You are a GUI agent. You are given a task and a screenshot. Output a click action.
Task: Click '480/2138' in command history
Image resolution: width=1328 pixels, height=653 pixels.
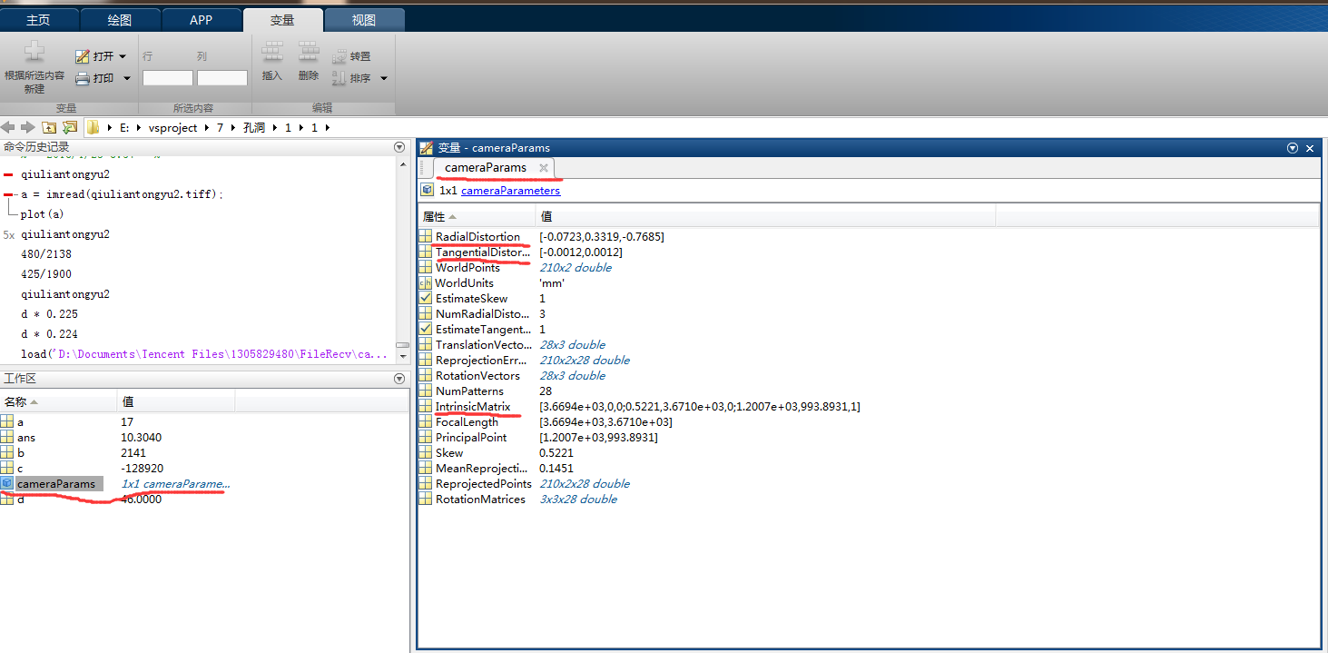point(45,254)
